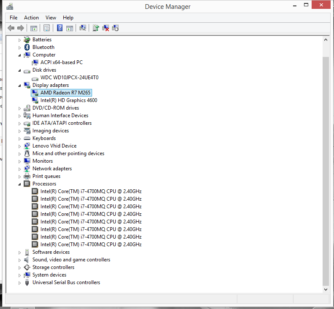Select the ACPI x64-based PC entry
Image resolution: width=334 pixels, height=309 pixels.
[x=61, y=62]
